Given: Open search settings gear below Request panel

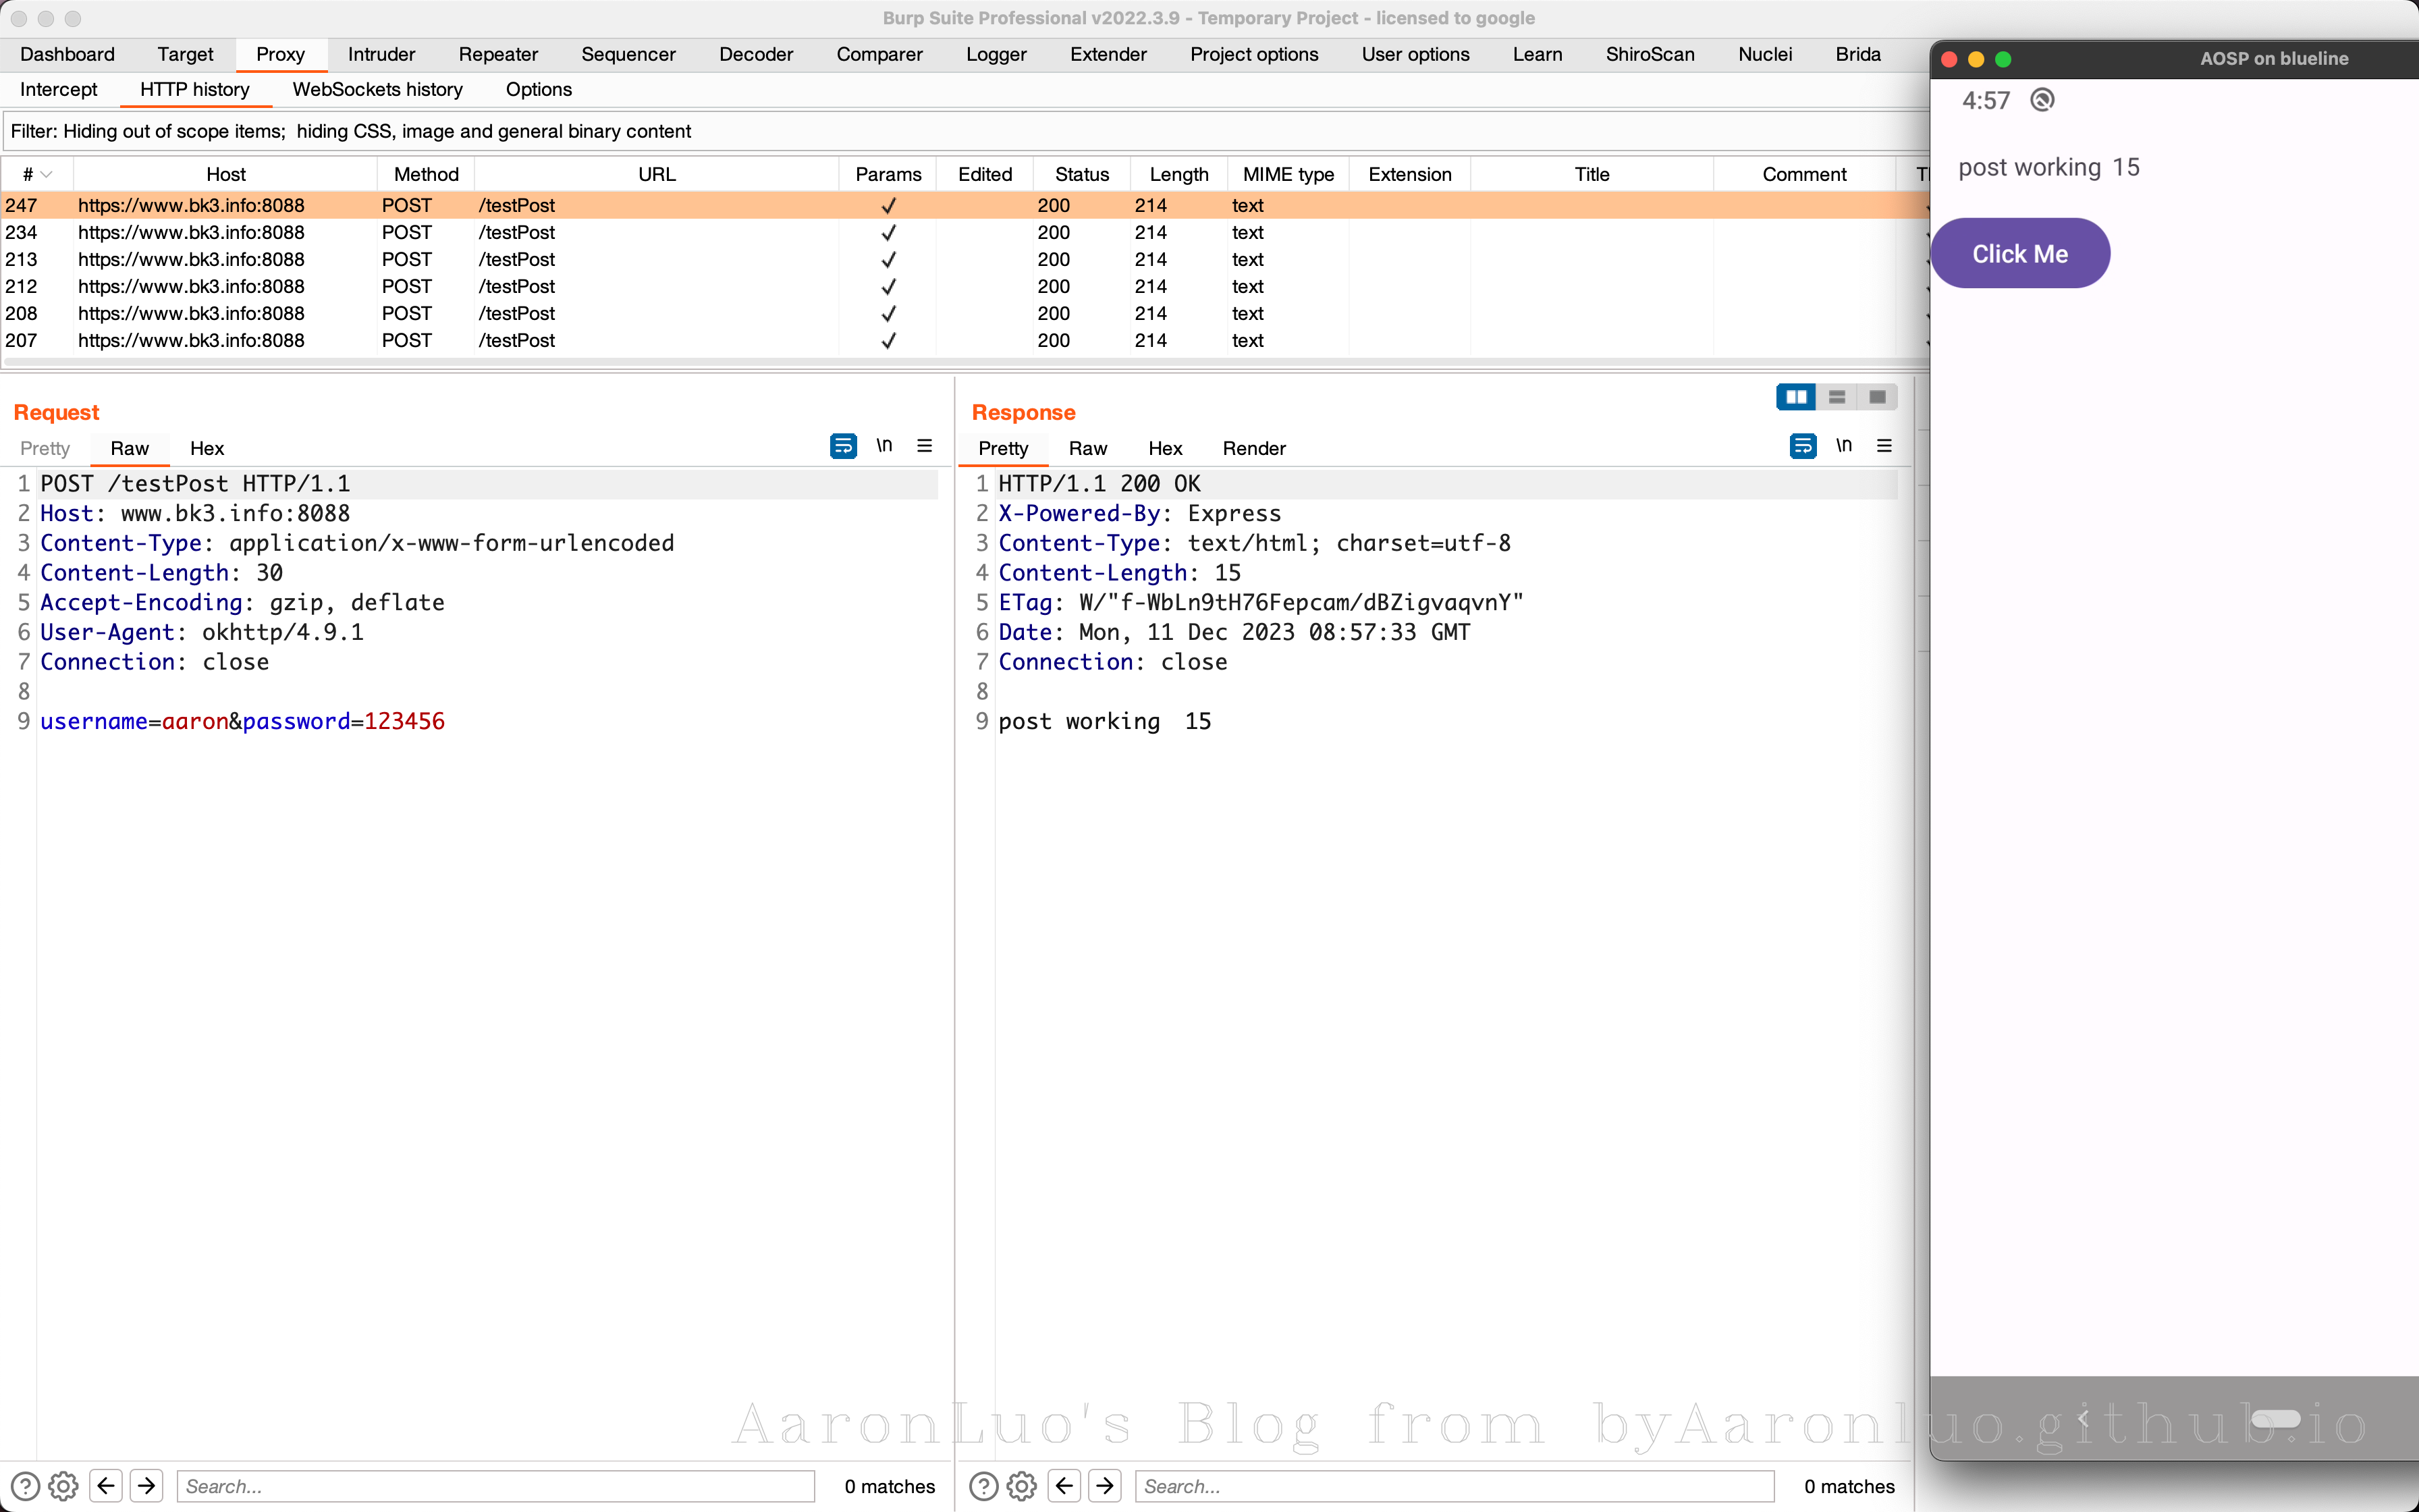Looking at the screenshot, I should click(x=63, y=1486).
